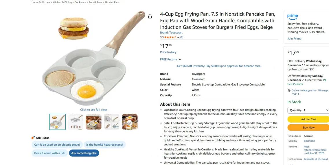Click the Ask Rufus sparkle icon
Image resolution: width=329 pixels, height=165 pixels.
pos(33,138)
